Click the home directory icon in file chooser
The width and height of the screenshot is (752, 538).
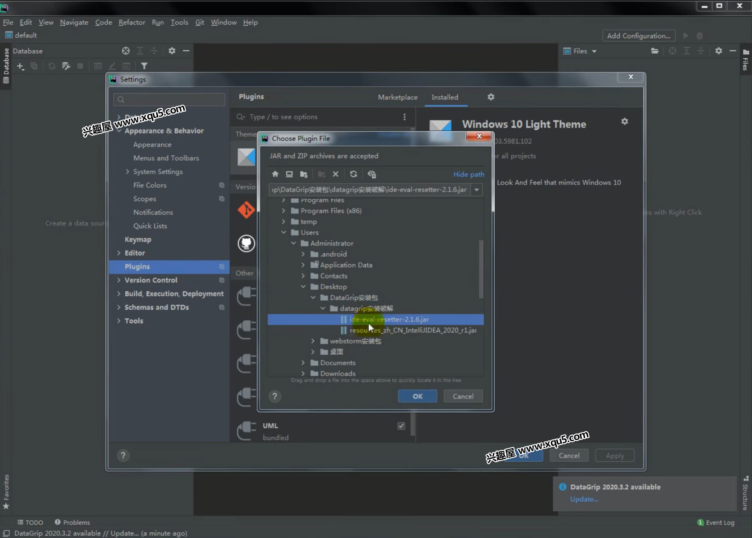click(x=275, y=174)
